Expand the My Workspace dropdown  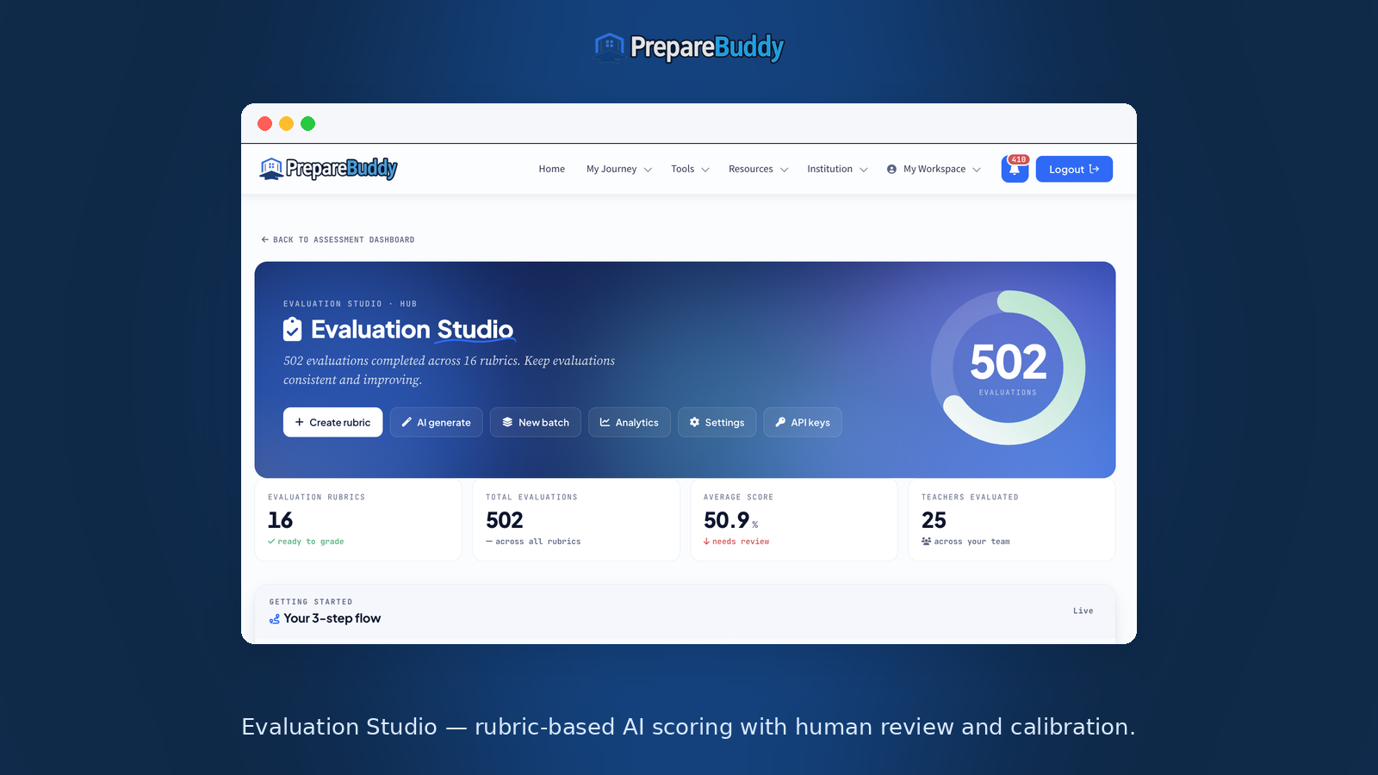click(934, 170)
